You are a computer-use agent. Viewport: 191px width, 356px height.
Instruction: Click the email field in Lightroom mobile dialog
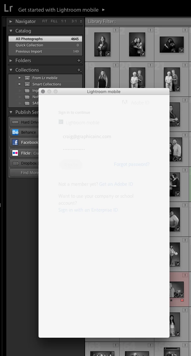coord(104,137)
